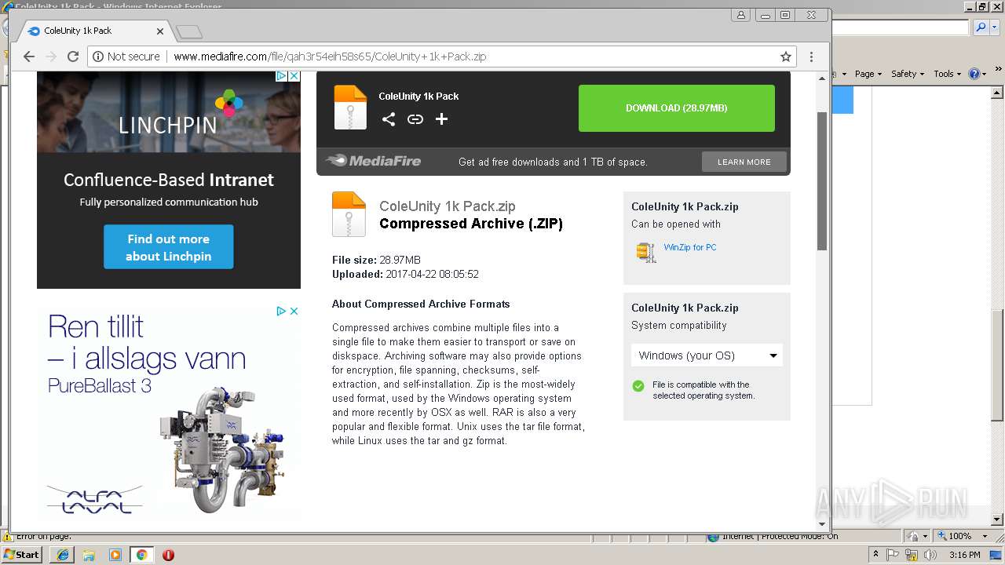Click the Chrome forward arrow
Viewport: 1005px width, 565px height.
pos(51,56)
